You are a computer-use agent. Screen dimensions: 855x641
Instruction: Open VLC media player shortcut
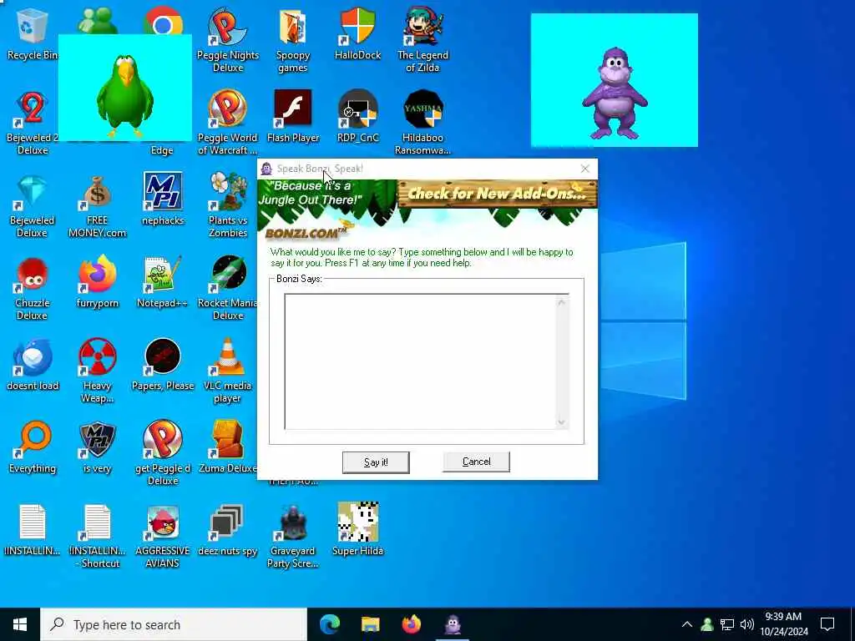coord(227,357)
